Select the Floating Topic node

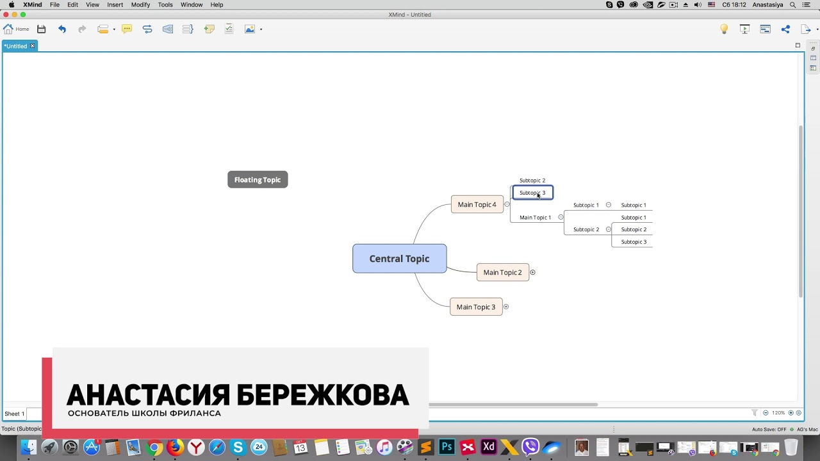pyautogui.click(x=258, y=180)
